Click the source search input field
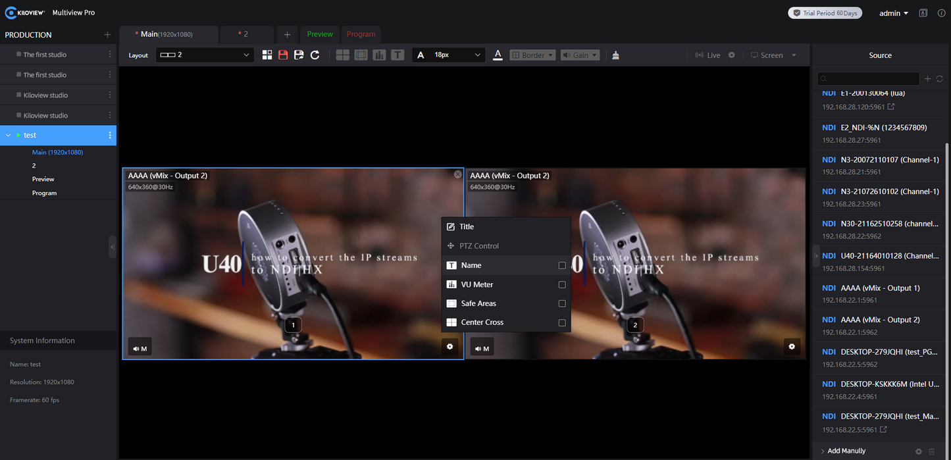The image size is (951, 460). tap(869, 78)
